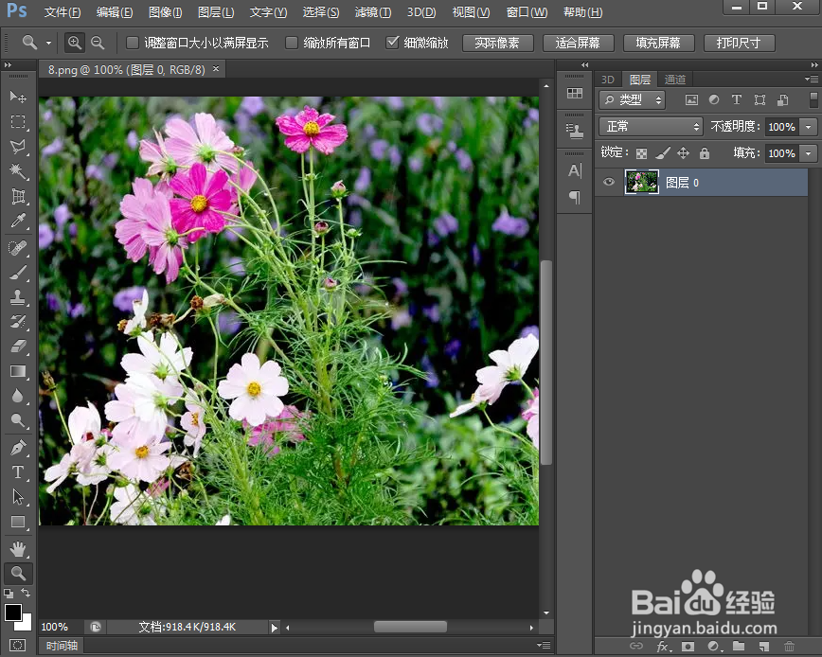Toggle lock position
This screenshot has width=822, height=657.
pos(683,153)
